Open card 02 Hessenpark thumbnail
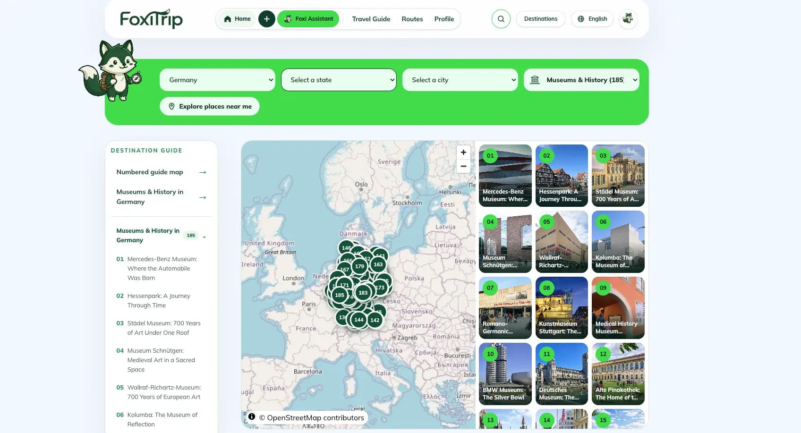Image resolution: width=801 pixels, height=433 pixels. point(562,176)
